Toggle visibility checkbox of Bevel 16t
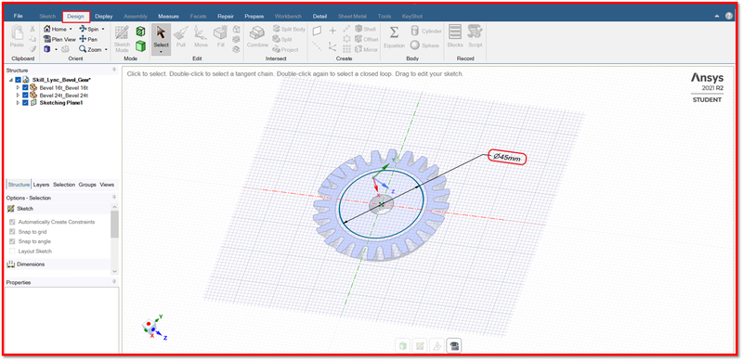 click(25, 87)
